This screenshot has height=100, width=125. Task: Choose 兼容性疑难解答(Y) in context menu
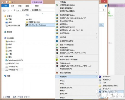(x=66, y=8)
